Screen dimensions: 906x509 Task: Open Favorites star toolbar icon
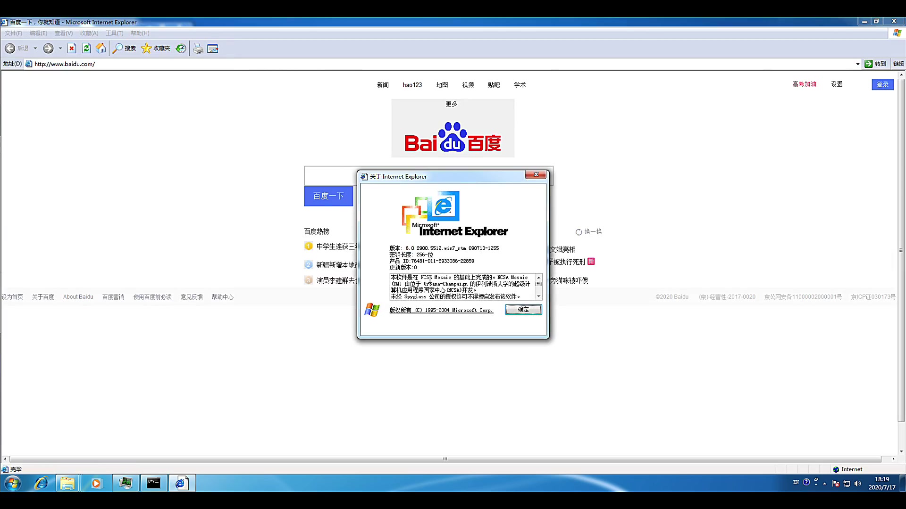(146, 48)
